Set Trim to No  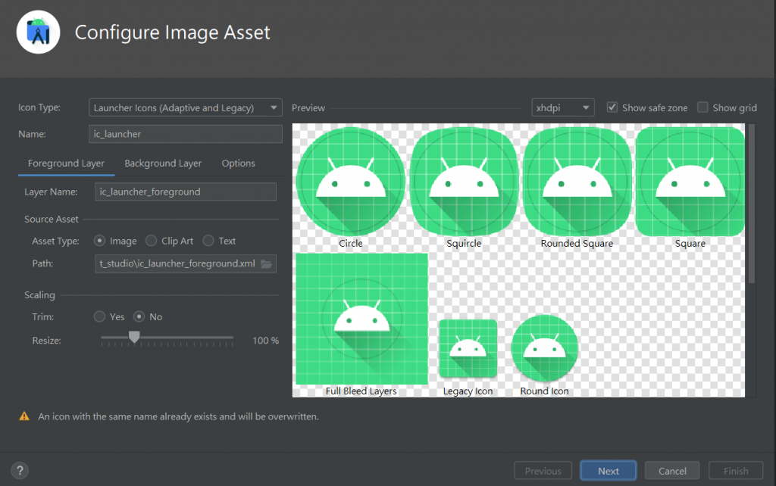click(139, 316)
